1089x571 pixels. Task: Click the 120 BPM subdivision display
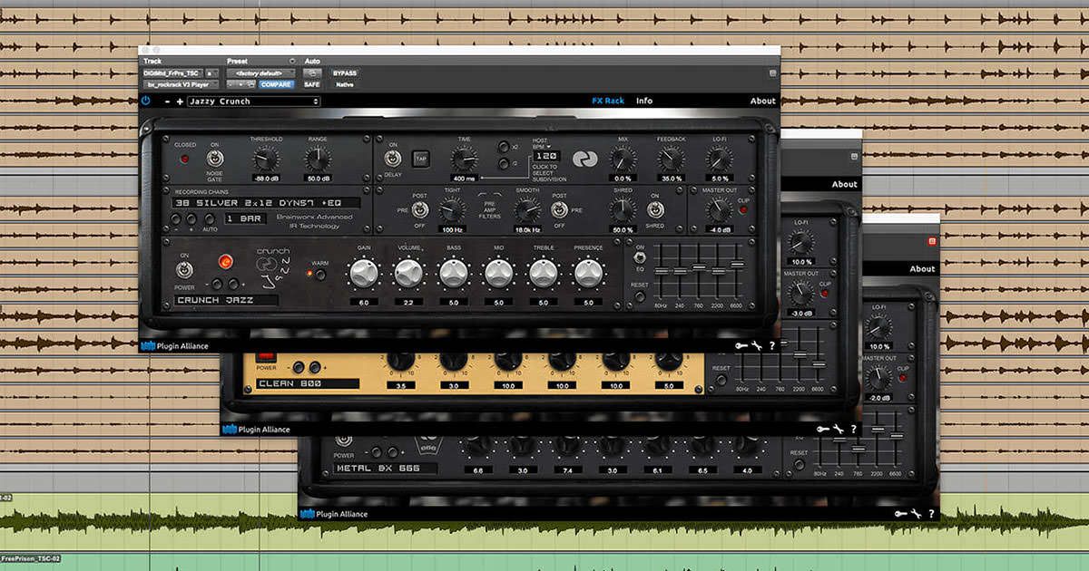pyautogui.click(x=548, y=156)
